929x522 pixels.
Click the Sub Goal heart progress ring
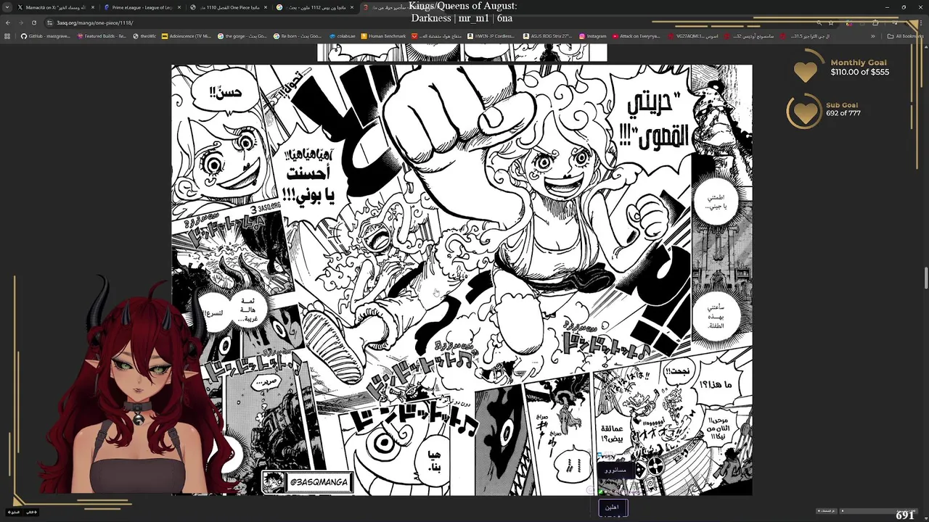tap(804, 112)
